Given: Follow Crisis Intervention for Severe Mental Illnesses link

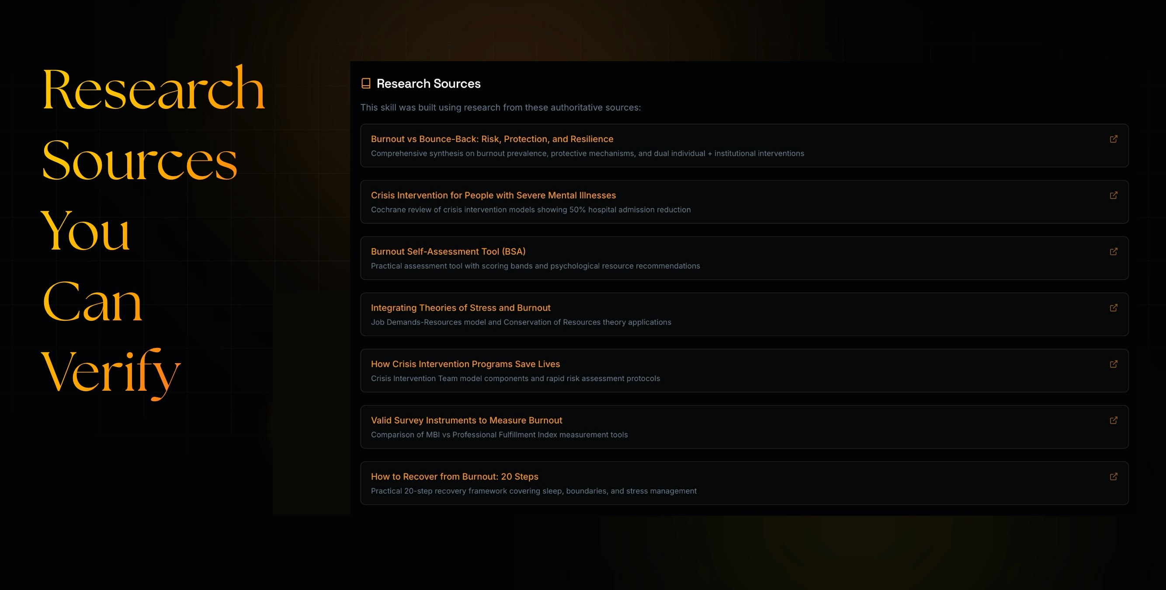Looking at the screenshot, I should pyautogui.click(x=493, y=195).
